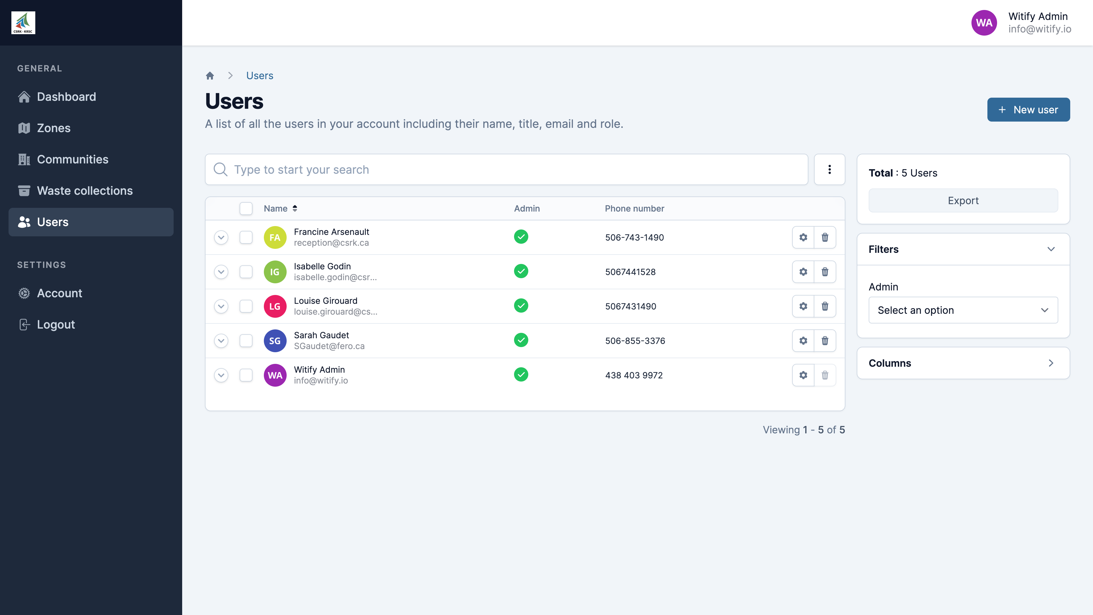Click the CSRK logo in sidebar
Screen dimensions: 1093x615
click(23, 23)
